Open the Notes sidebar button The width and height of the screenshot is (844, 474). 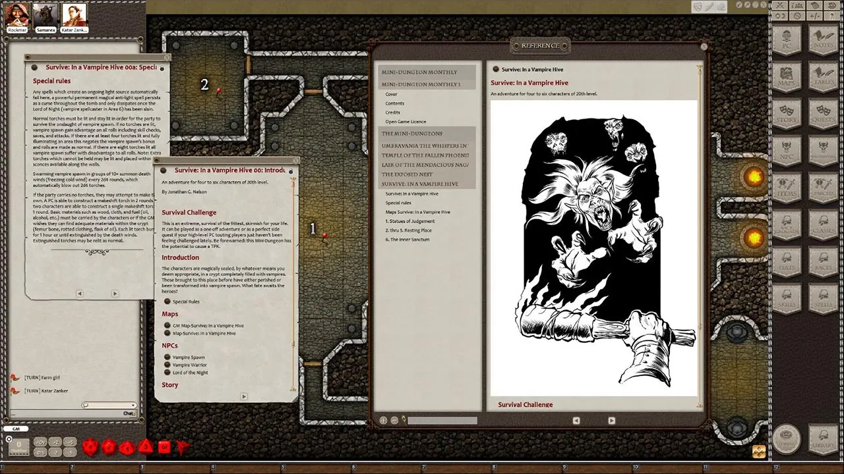click(823, 41)
